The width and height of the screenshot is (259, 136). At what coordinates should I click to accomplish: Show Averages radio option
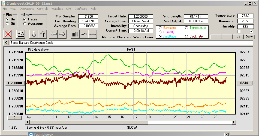click(x=25, y=24)
